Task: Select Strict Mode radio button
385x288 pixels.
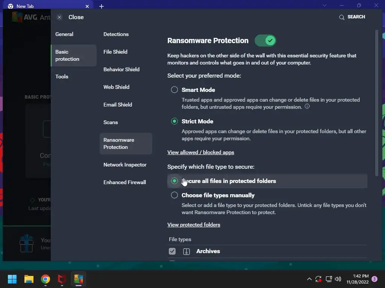Action: [174, 121]
